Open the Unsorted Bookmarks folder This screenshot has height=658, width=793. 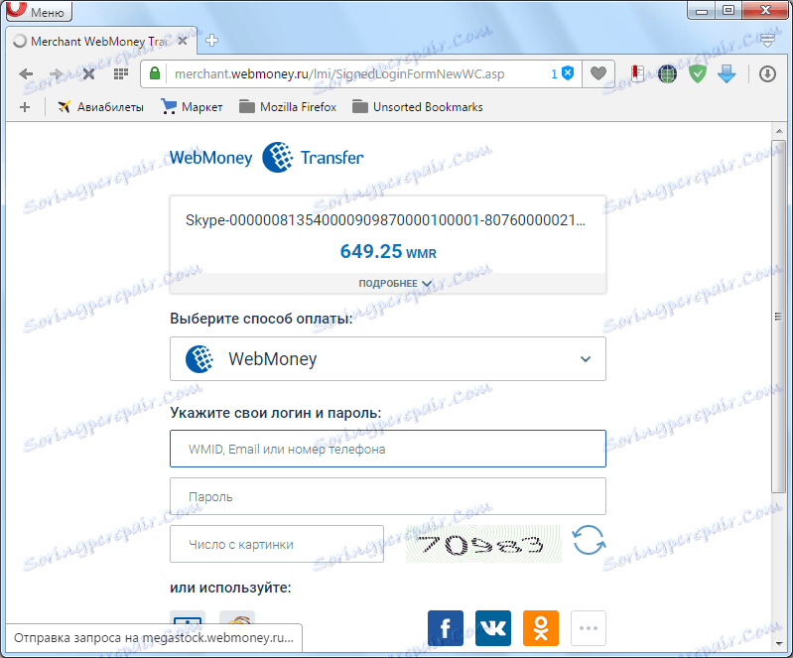tap(418, 107)
